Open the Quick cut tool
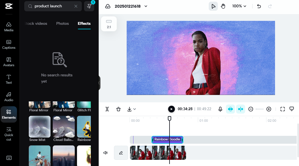Image resolution: width=299 pixels, height=166 pixels. coord(9,134)
